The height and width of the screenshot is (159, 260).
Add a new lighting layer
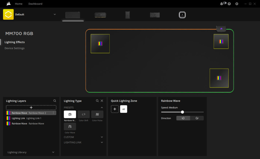[x=31, y=107]
